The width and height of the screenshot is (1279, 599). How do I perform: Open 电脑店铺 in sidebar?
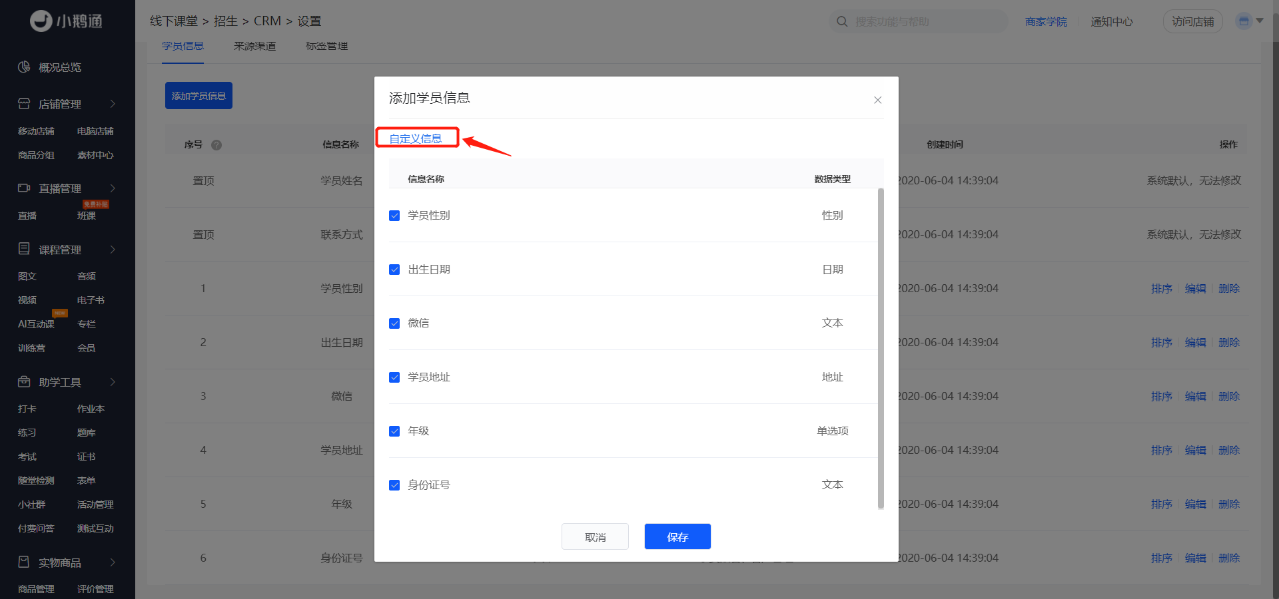pos(95,131)
